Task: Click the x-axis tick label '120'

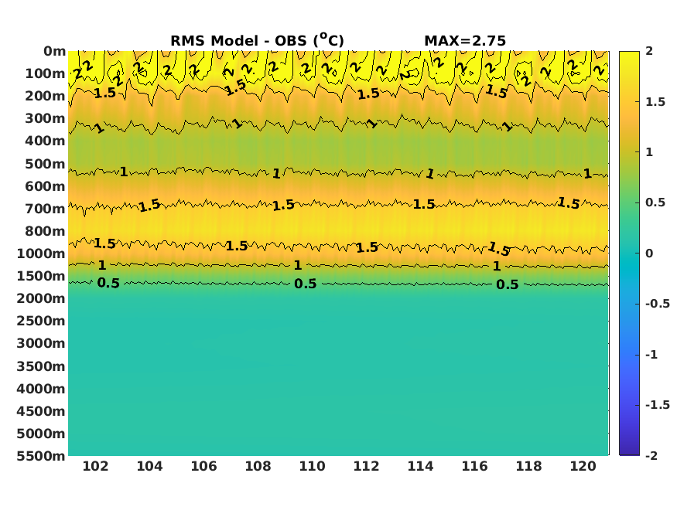Action: (583, 467)
